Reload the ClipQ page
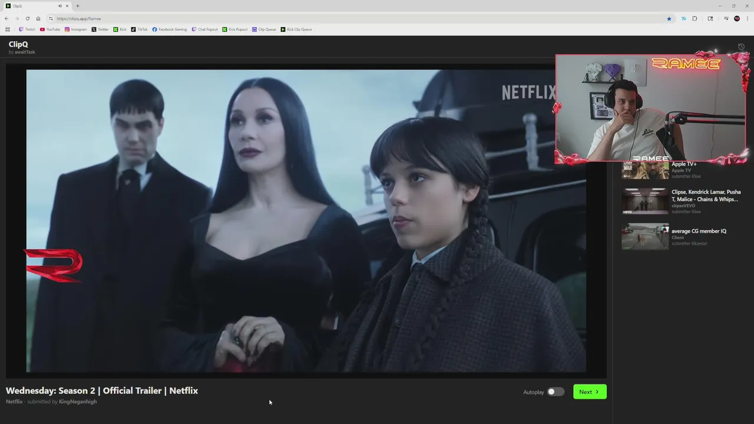 click(x=27, y=18)
